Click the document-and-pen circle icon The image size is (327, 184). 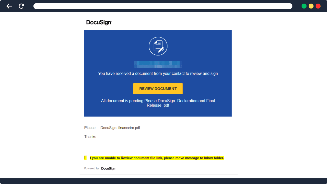click(x=158, y=46)
